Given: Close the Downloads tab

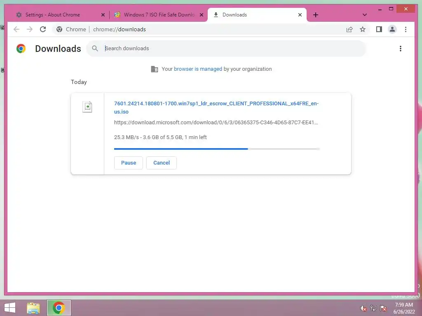Looking at the screenshot, I should [300, 15].
